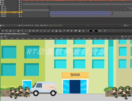Center the current frame in timeline
The image size is (132, 101).
pos(36,26)
